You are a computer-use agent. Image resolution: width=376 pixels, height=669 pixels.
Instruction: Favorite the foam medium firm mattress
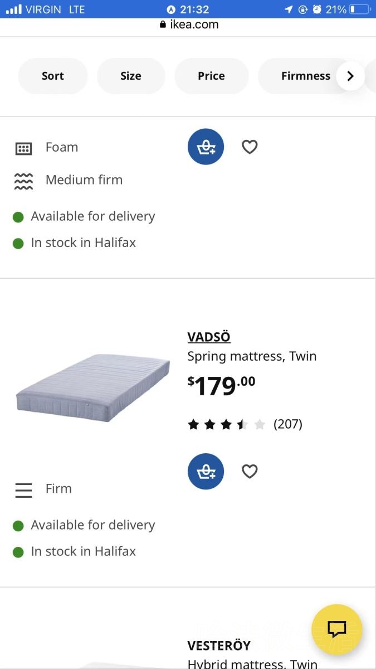pyautogui.click(x=250, y=147)
